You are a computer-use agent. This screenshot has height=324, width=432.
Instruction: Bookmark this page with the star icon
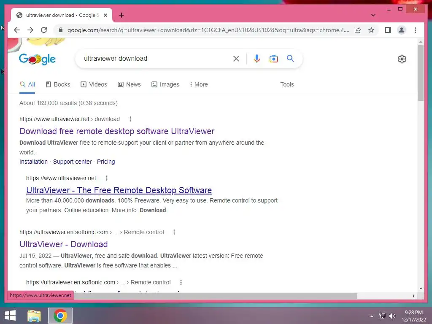[371, 30]
